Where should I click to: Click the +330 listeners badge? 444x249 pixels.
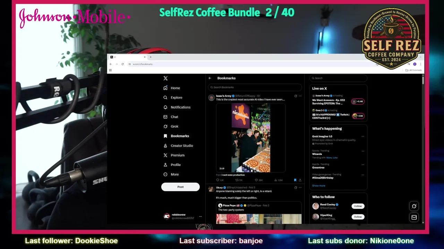click(x=358, y=116)
